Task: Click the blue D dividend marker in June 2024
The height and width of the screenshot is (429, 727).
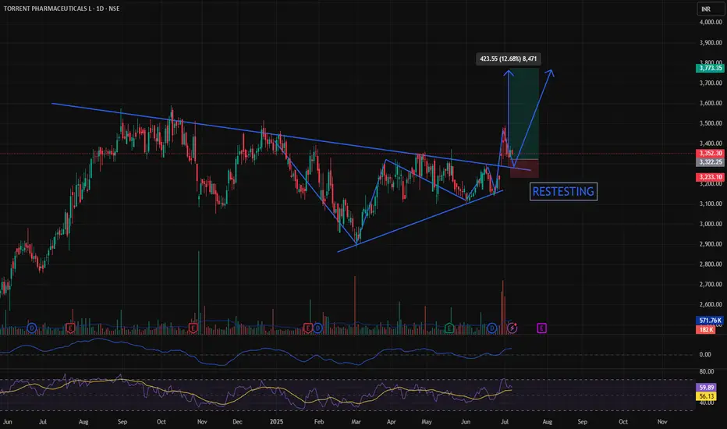Action: 31,328
